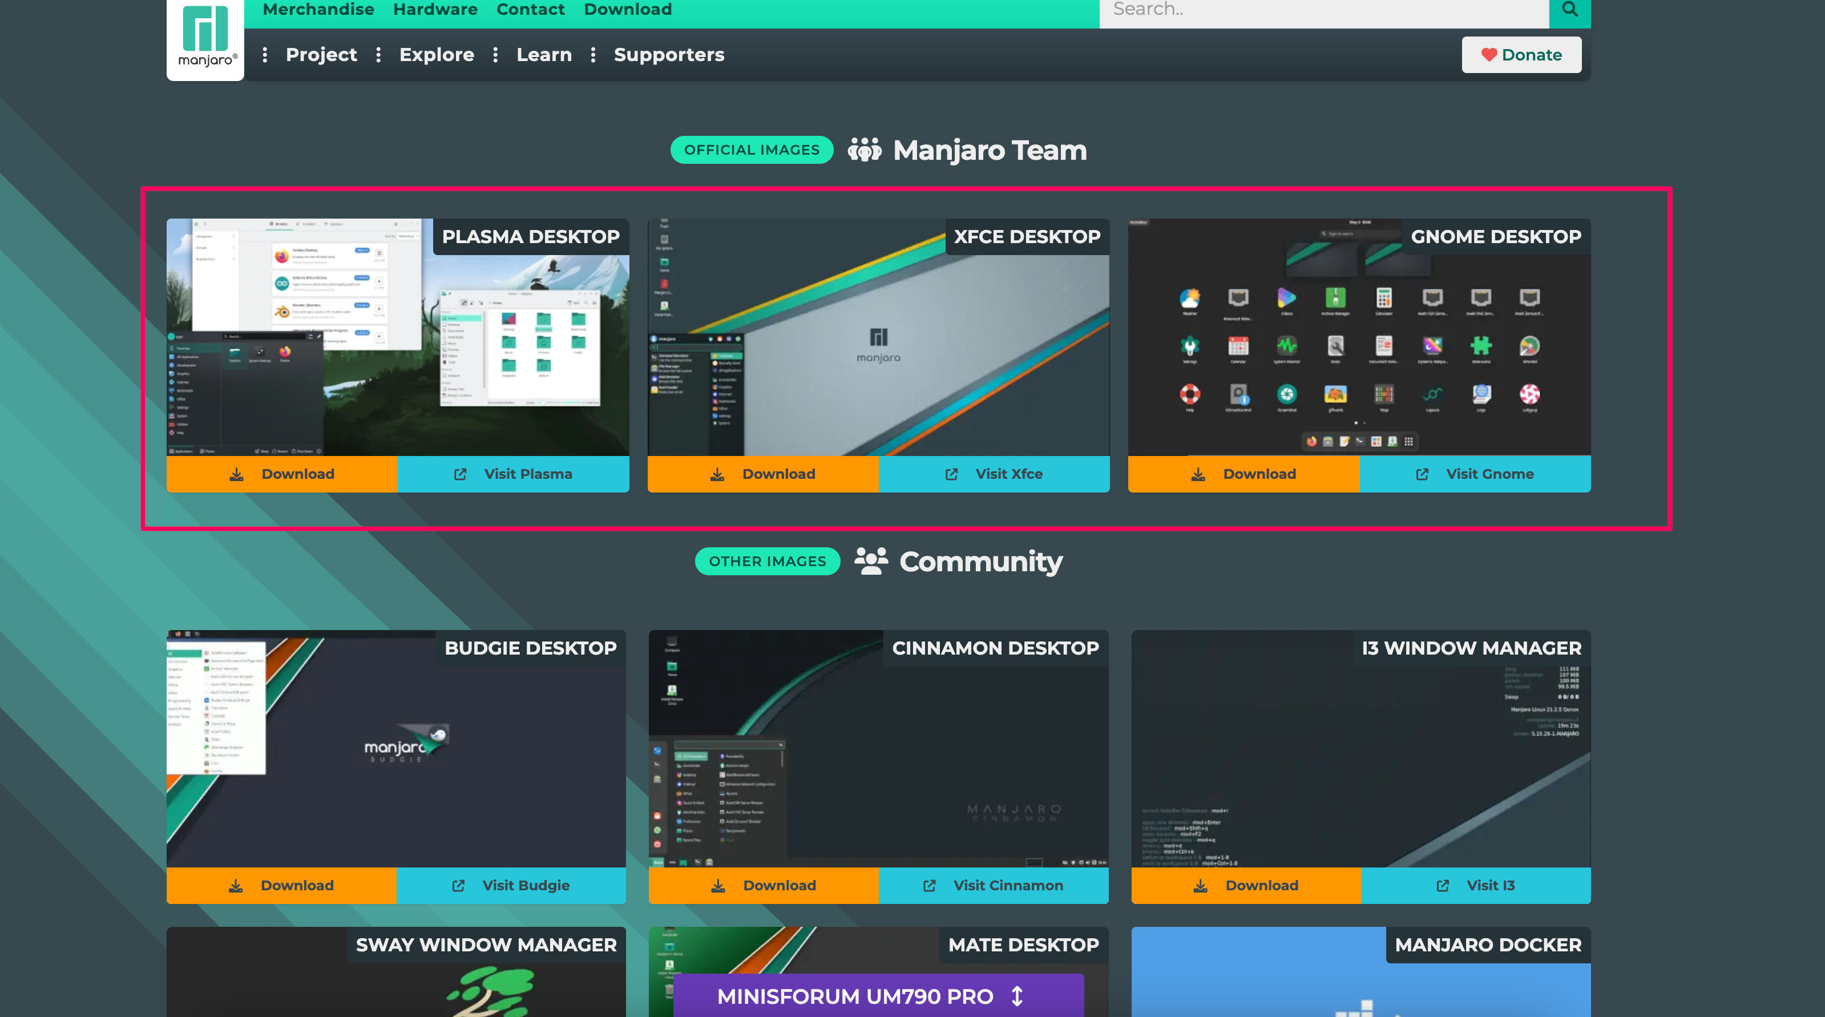
Task: Open the Supporters menu
Action: pos(669,55)
